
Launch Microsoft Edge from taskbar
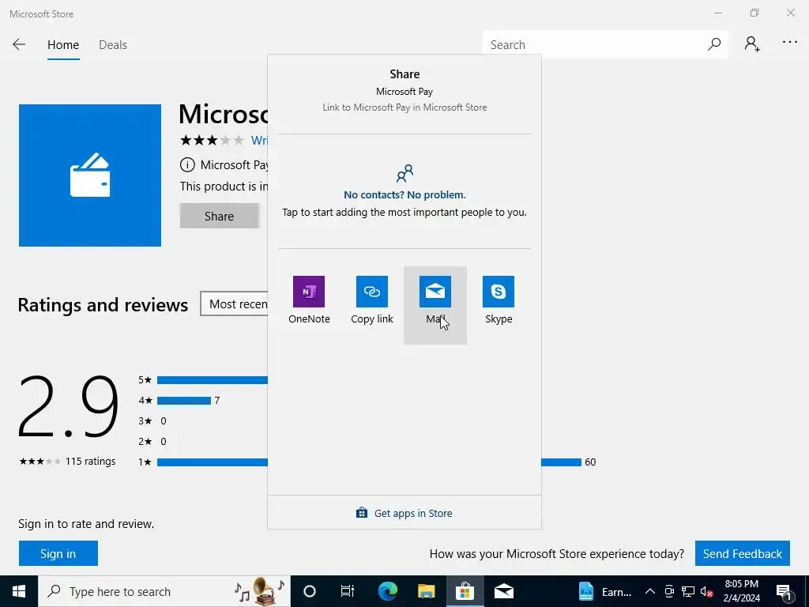[x=387, y=591]
